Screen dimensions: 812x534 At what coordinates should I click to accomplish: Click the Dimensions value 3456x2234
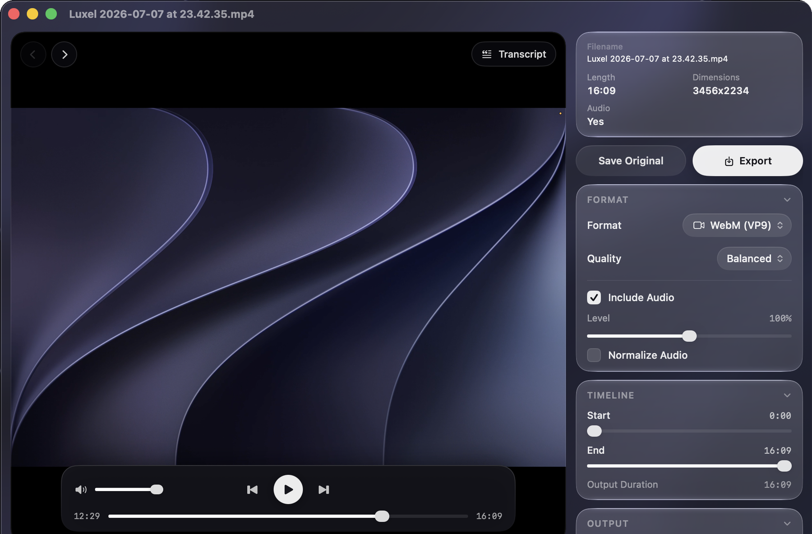720,91
